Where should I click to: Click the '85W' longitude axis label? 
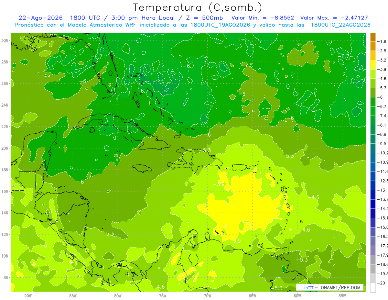[x=73, y=296]
